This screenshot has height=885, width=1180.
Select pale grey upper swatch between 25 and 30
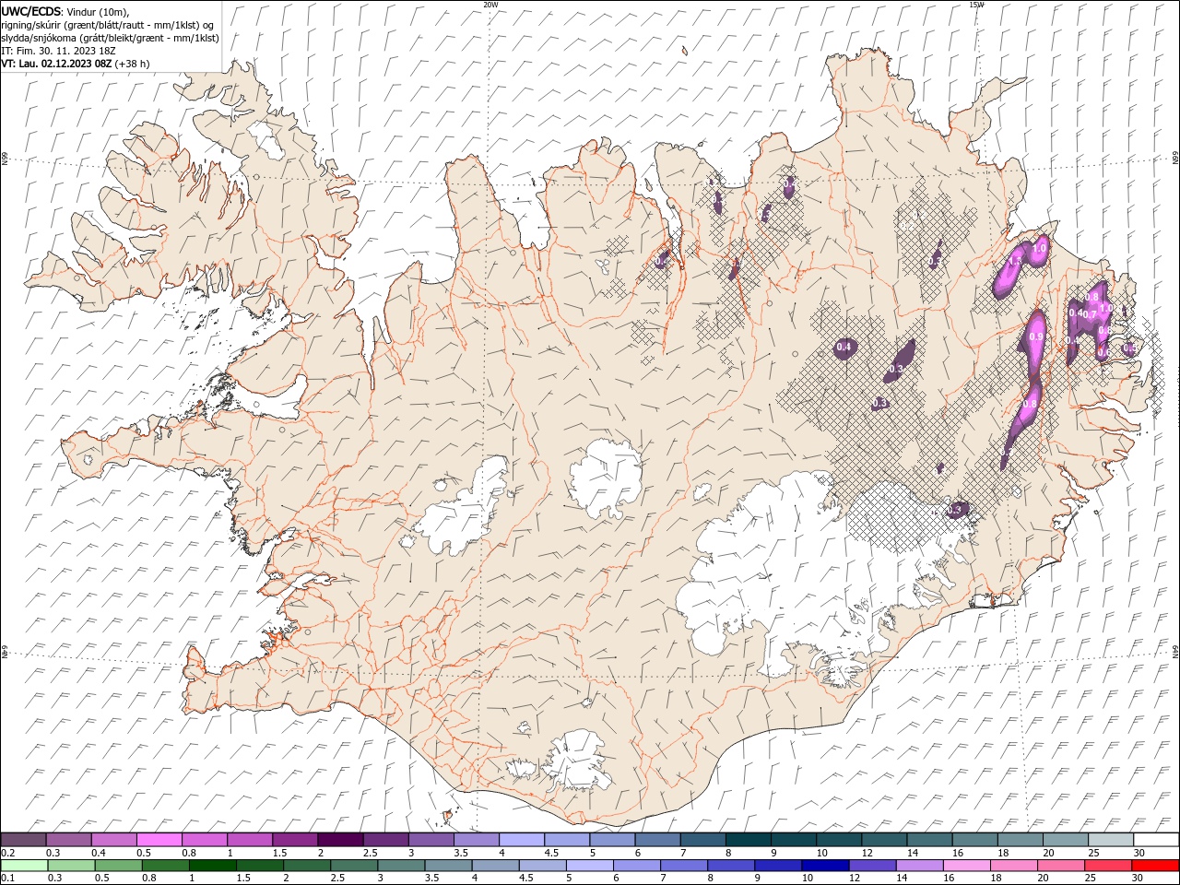pos(1110,840)
